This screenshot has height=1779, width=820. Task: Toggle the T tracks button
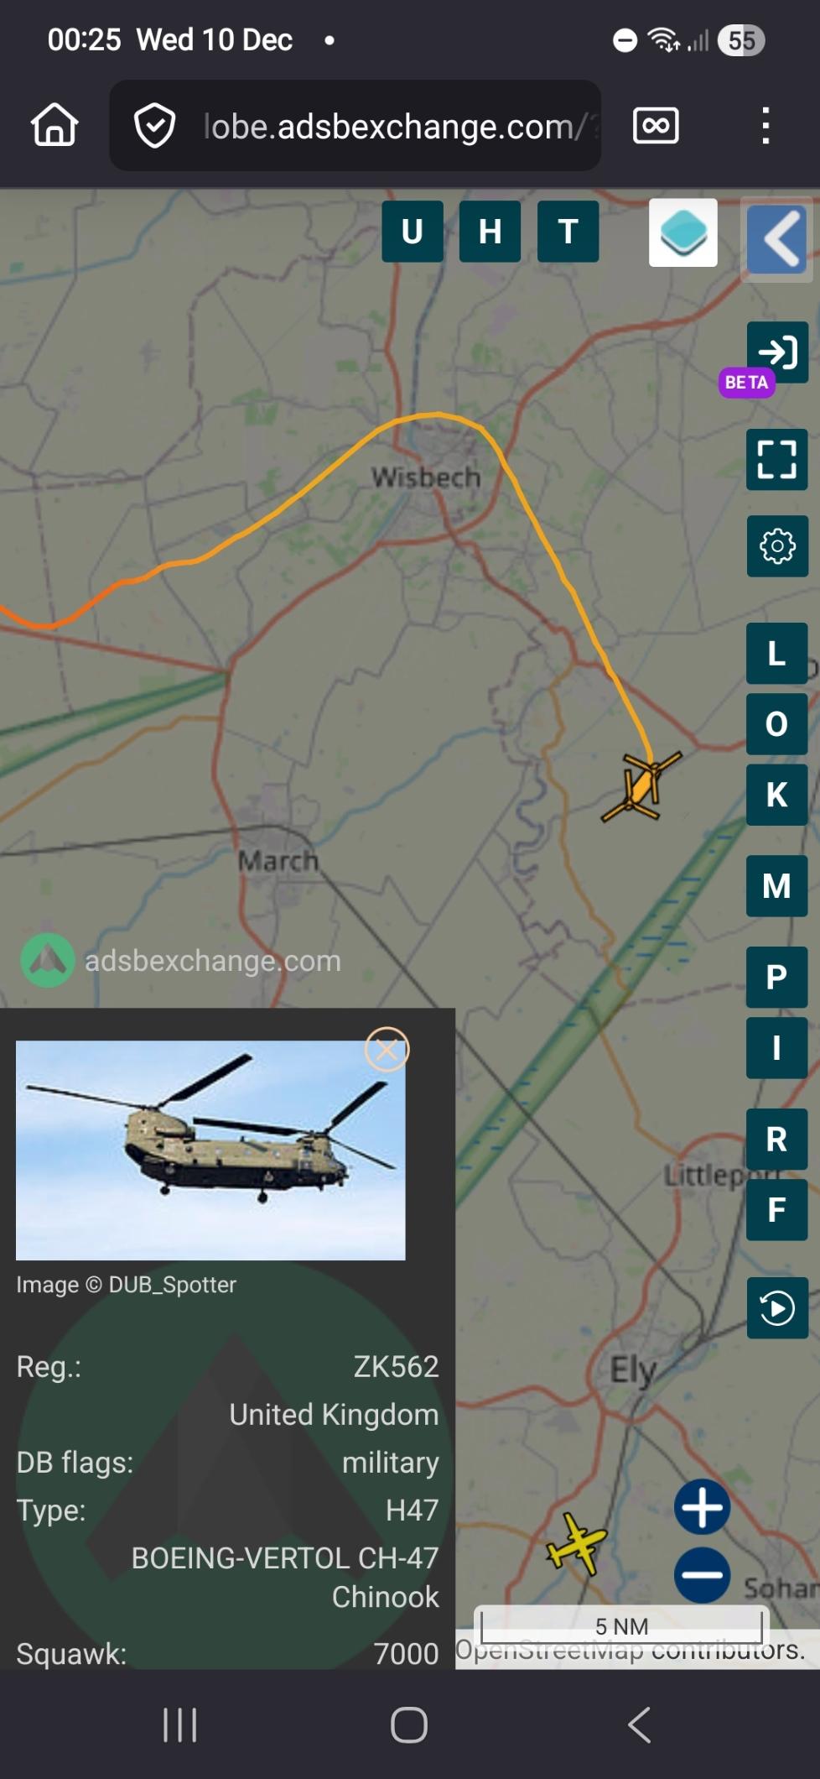click(568, 232)
